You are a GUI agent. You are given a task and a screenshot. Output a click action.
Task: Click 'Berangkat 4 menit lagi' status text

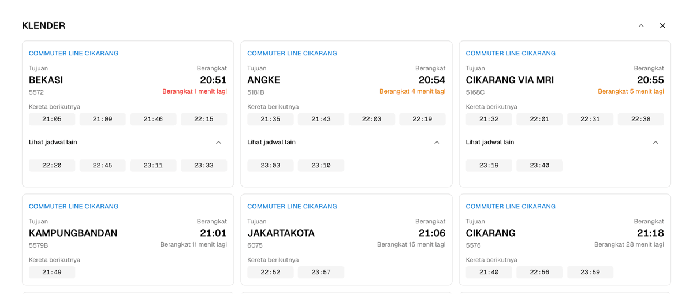[412, 91]
